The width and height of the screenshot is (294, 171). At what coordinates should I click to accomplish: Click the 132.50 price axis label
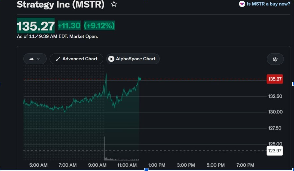[x=275, y=96]
